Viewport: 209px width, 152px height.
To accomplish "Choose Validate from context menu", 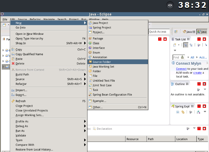I will coord(49,135).
